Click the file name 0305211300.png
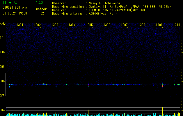 pyautogui.click(x=15, y=8)
